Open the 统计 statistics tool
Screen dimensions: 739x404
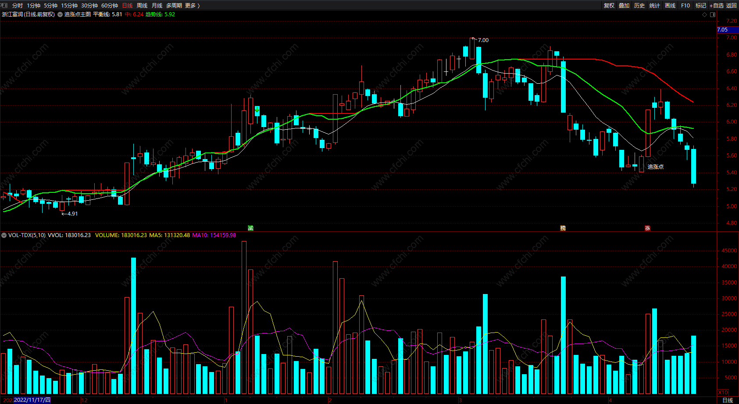(x=655, y=5)
